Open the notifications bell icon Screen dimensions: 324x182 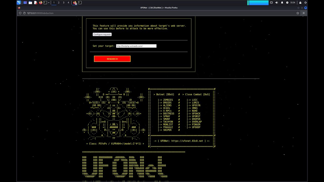point(282,3)
